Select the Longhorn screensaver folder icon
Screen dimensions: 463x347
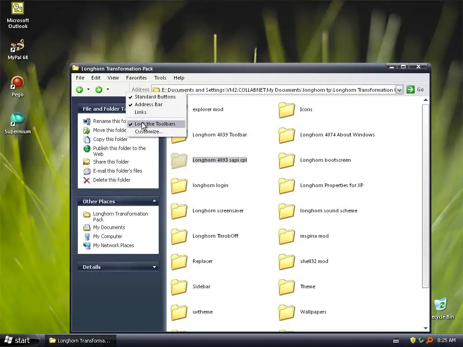tap(179, 211)
